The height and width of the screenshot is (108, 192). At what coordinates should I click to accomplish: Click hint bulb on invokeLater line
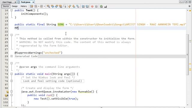(x=7, y=92)
